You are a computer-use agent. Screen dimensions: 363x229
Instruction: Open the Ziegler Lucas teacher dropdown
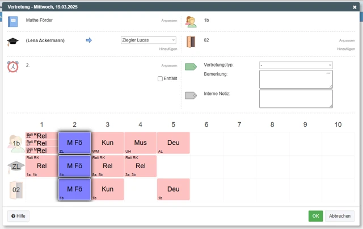(149, 40)
